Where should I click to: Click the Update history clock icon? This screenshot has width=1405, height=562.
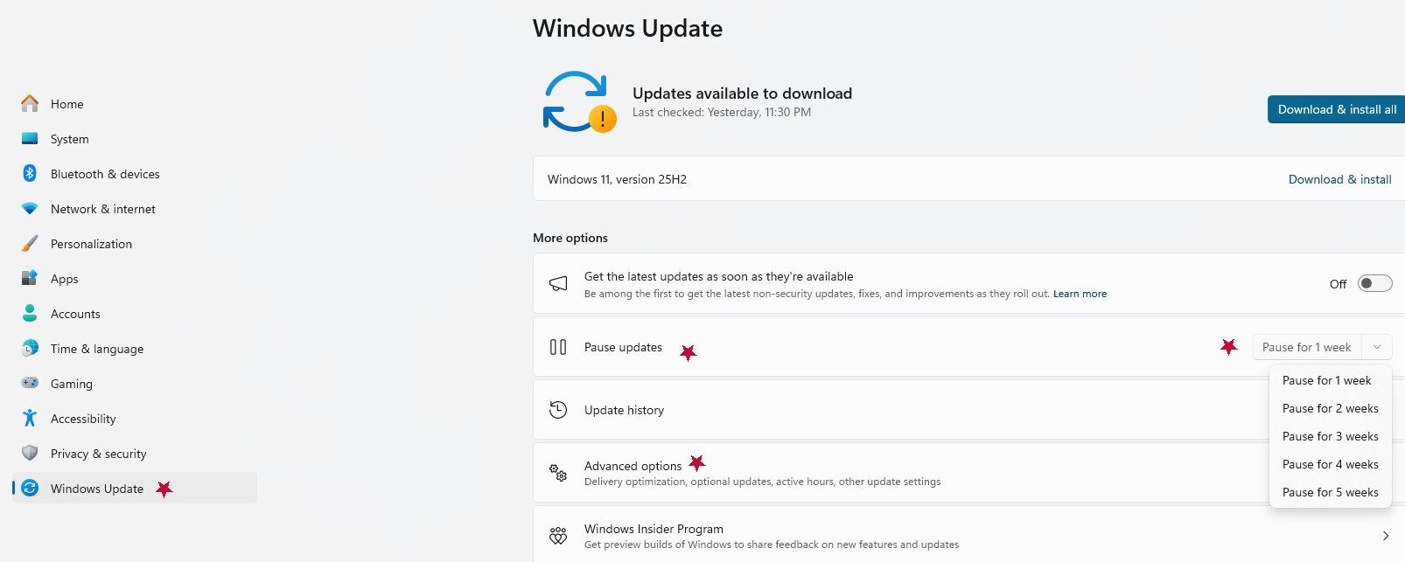(x=558, y=410)
